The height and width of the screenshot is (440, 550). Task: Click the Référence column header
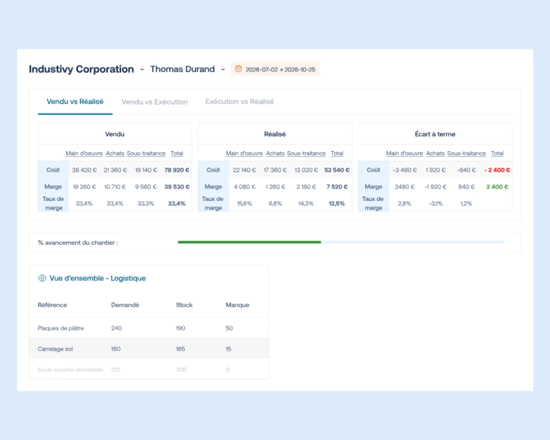53,305
